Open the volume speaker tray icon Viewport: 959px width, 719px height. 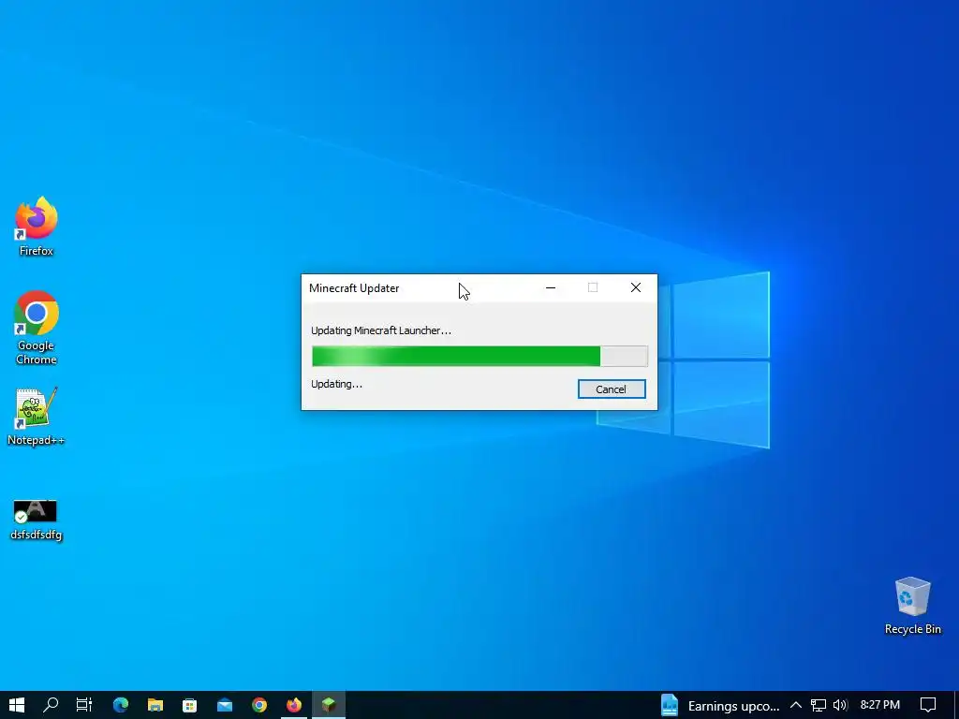pos(840,706)
